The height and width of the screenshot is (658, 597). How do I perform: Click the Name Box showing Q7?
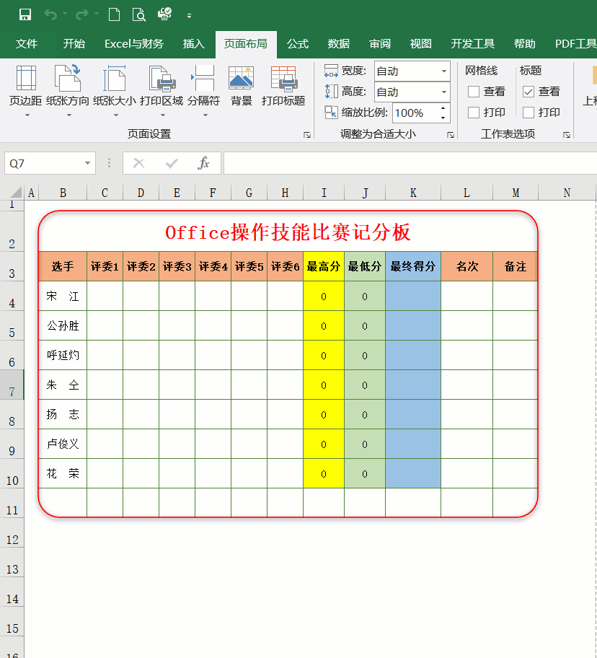43,163
